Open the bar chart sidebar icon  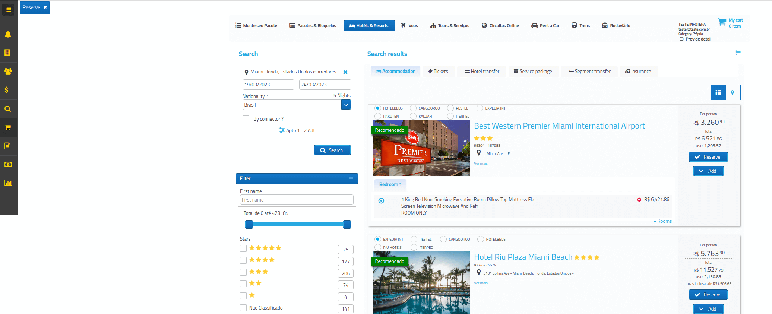[8, 183]
